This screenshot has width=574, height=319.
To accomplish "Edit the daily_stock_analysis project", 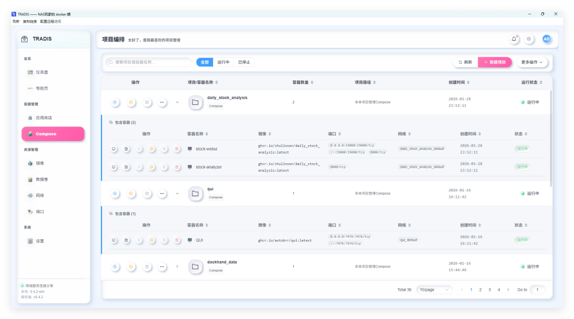I will (x=147, y=102).
